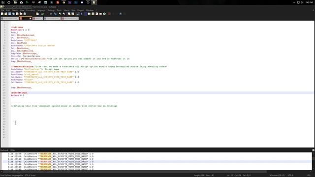Open the Tools menu

pos(59,10)
